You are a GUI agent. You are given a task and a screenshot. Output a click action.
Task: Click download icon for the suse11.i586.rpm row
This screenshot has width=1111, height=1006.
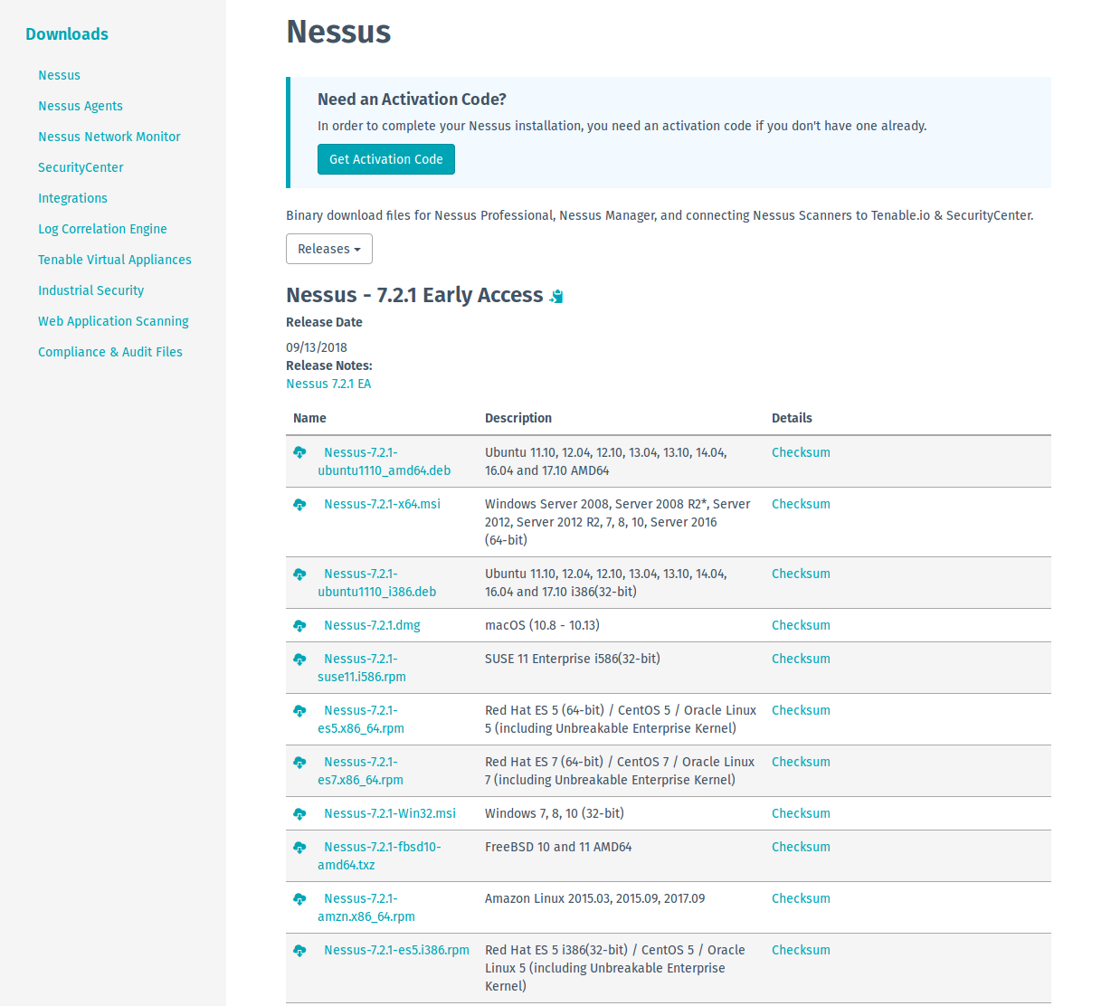(x=299, y=659)
